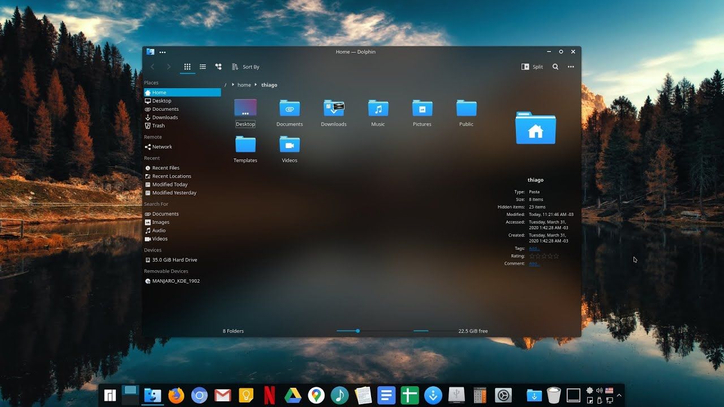Viewport: 724px width, 407px height.
Task: Switch to Details tree view mode
Action: coord(218,67)
